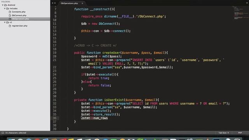Click 'DbConnect' class name on line 11
This screenshot has height=140, width=249.
[x=107, y=24]
